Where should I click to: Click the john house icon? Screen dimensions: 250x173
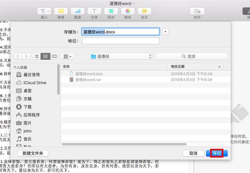point(19,131)
